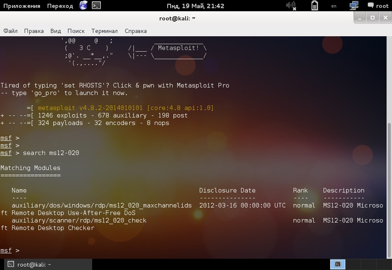
Task: Launch terminal from top panel icon
Action: (x=96, y=5)
